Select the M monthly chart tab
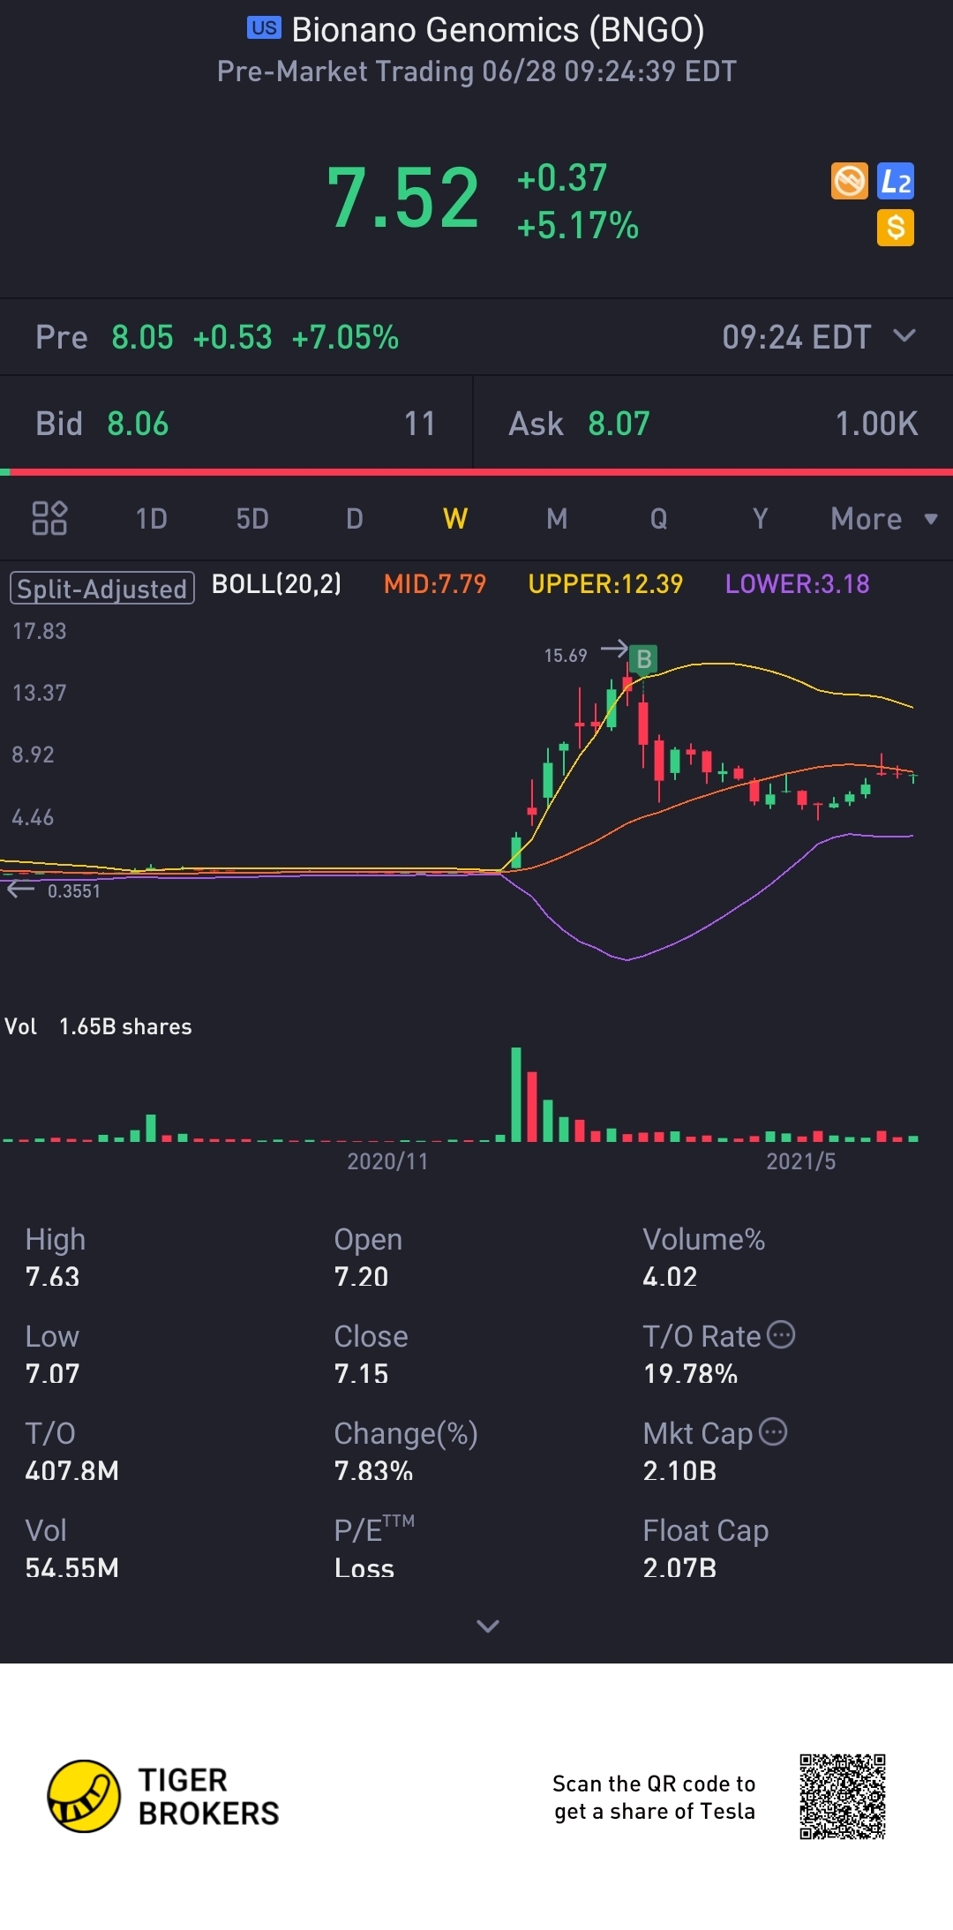953x1930 pixels. click(x=557, y=519)
